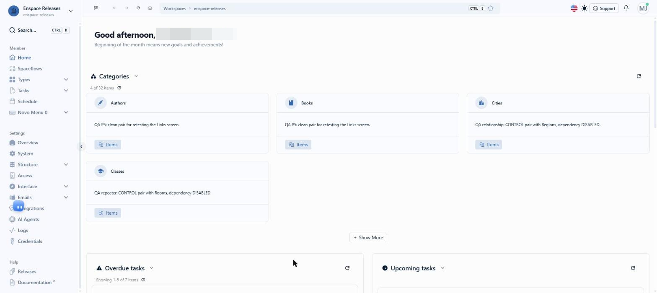Click the home icon in top bar
Viewport: 657px width, 293px height.
150,8
